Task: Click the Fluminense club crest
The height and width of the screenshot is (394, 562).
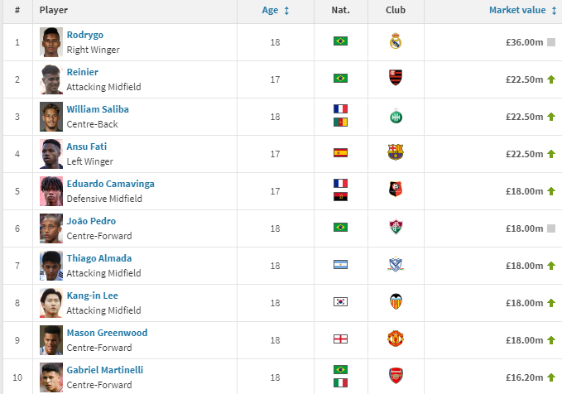Action: click(396, 227)
